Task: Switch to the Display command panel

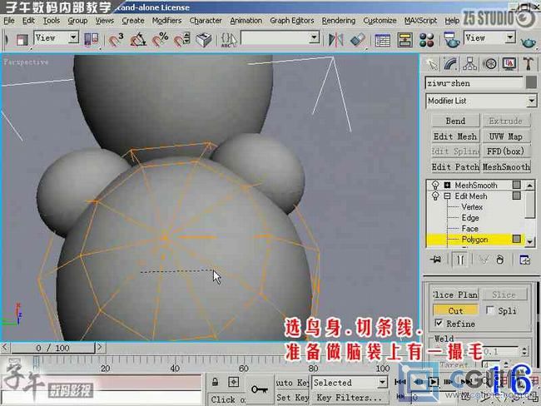Action: (x=509, y=64)
